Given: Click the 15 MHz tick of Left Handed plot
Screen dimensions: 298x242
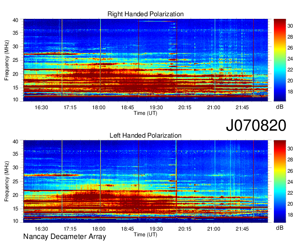Looking at the screenshot, I should pyautogui.click(x=15, y=209).
